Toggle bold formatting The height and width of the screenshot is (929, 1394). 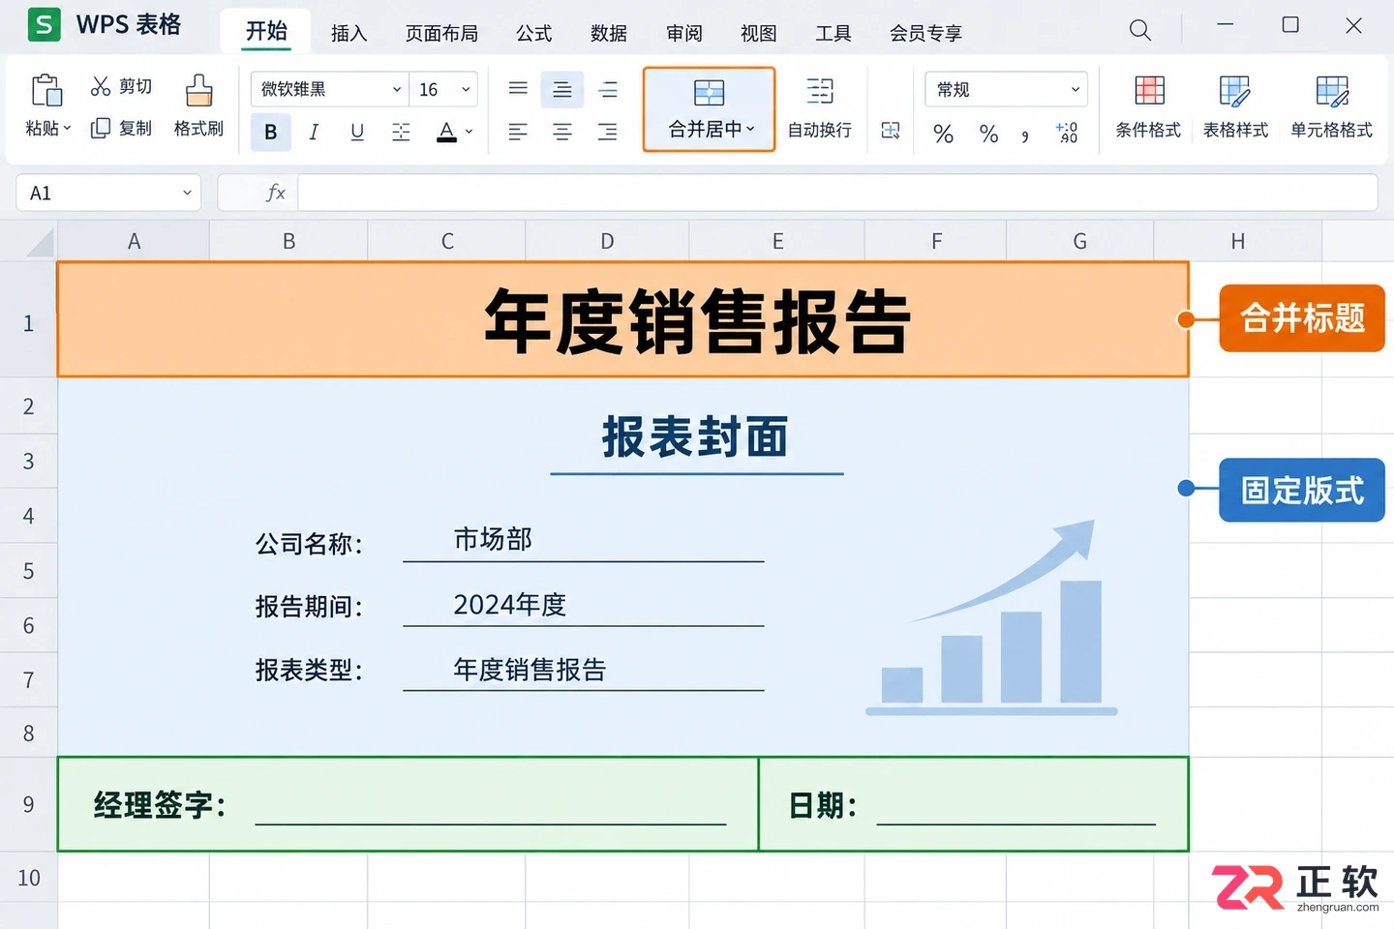point(271,132)
